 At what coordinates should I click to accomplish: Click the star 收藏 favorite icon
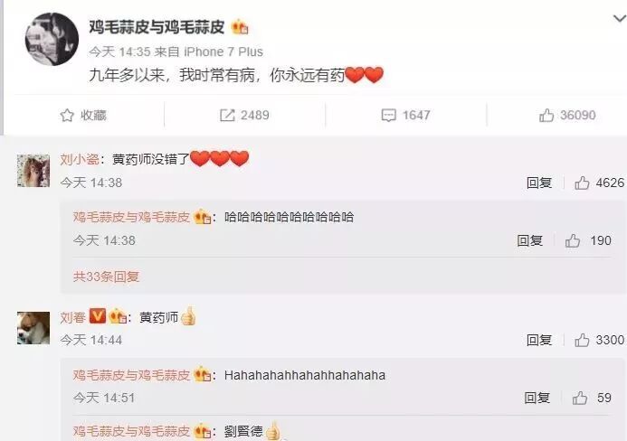[x=67, y=115]
